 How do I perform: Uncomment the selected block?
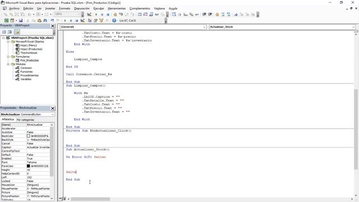[228, 15]
